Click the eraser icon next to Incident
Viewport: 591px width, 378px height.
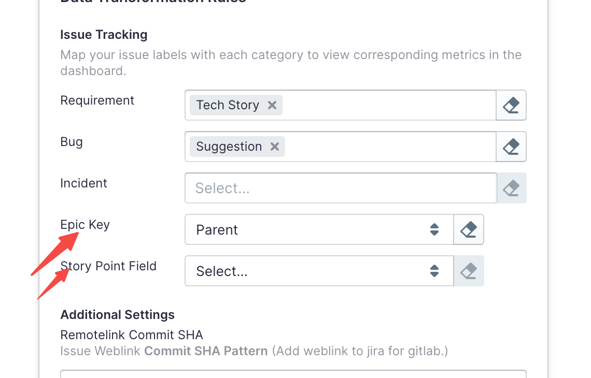point(511,188)
